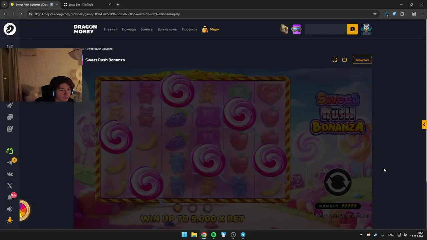Click the browser address bar URL
Screen dimensions: 427x240
(x=107, y=14)
